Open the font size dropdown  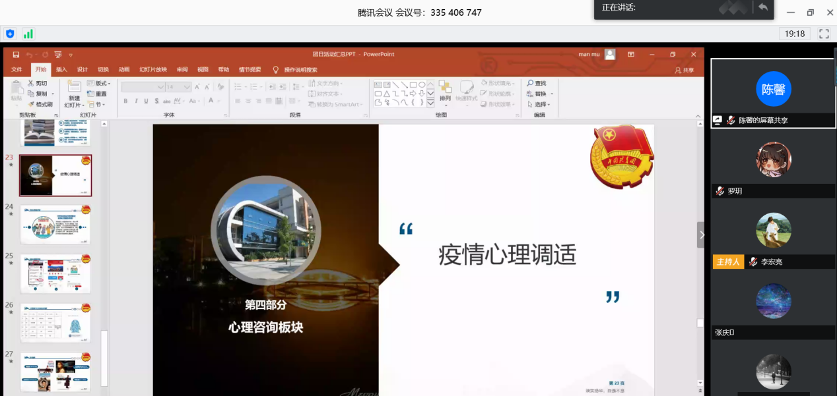(187, 87)
